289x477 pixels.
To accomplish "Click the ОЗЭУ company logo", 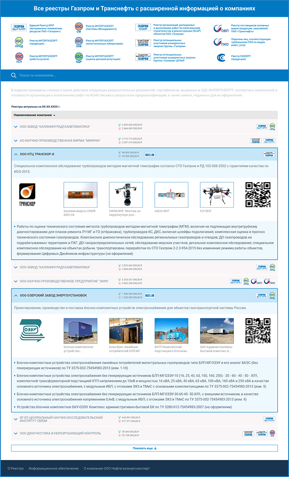I will tap(31, 331).
